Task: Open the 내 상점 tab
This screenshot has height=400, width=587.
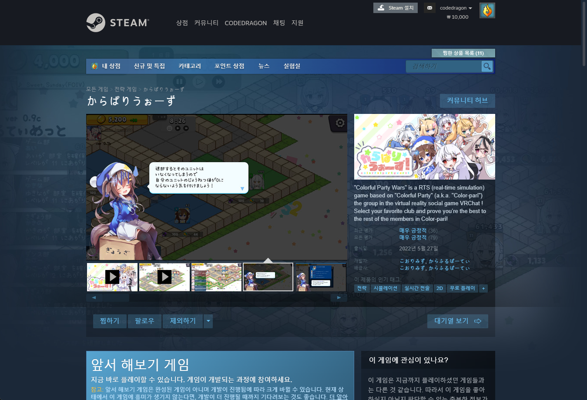Action: coord(111,66)
